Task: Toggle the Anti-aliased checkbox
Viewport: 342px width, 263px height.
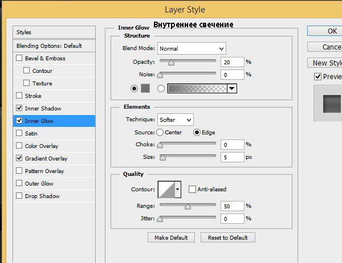Action: pos(192,189)
